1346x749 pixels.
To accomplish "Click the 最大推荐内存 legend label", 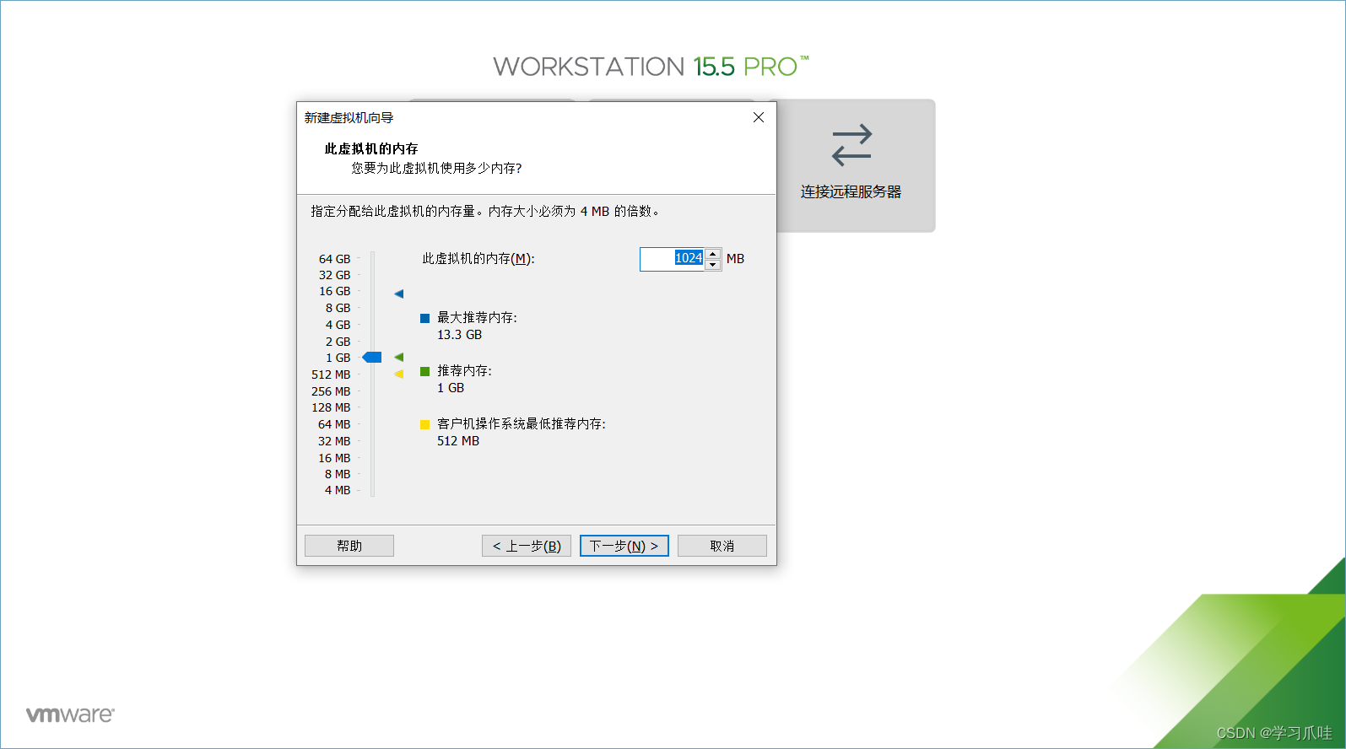I will (x=477, y=317).
